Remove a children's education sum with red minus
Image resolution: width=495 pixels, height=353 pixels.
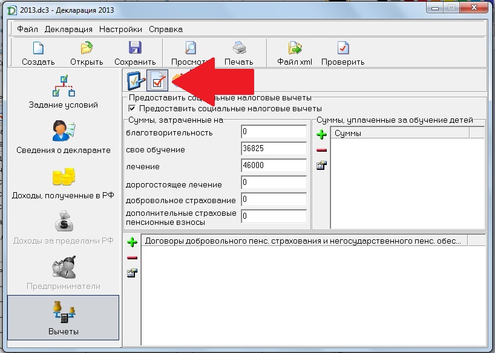pos(321,150)
